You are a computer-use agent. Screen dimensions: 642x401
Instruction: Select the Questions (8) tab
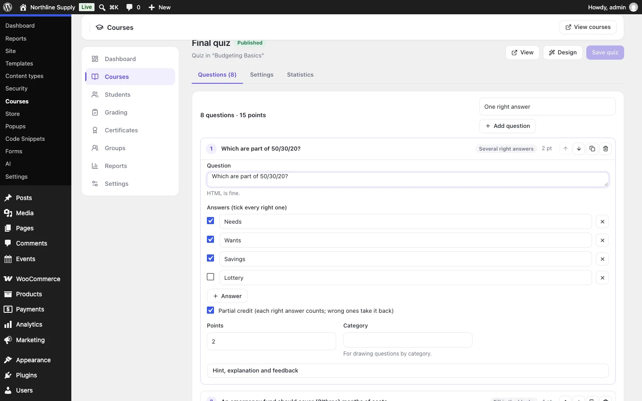tap(217, 75)
